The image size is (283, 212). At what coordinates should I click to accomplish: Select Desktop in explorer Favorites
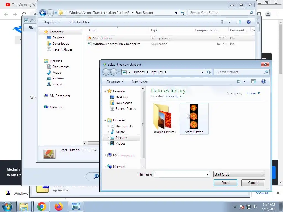[x=58, y=38]
